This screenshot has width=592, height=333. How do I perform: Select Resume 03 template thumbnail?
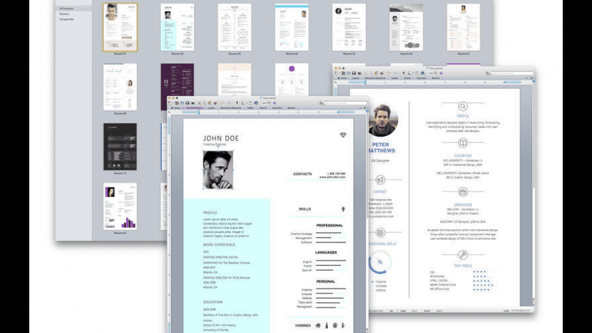point(235,27)
